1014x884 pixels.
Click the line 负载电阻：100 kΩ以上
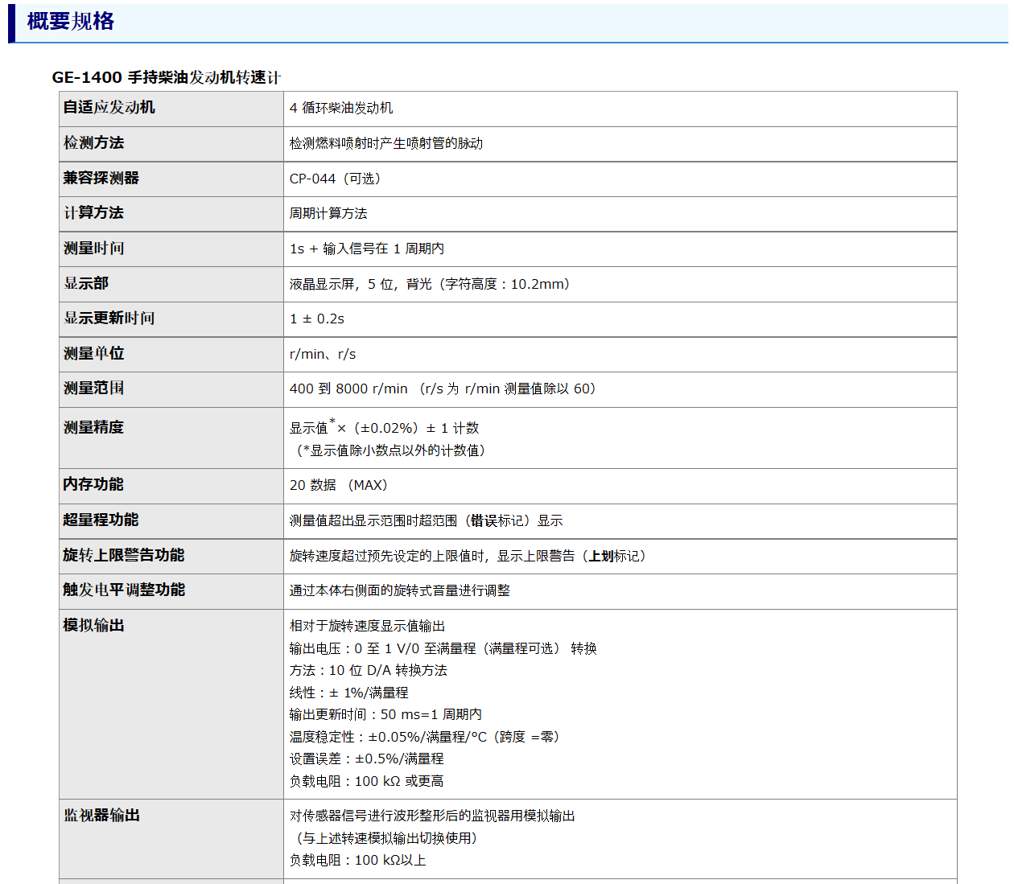pos(358,860)
